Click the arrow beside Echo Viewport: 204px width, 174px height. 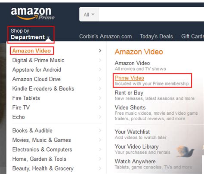(100, 117)
